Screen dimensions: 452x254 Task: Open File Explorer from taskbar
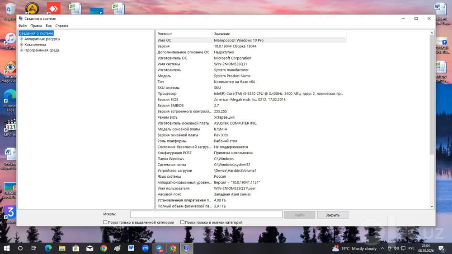pyautogui.click(x=62, y=248)
